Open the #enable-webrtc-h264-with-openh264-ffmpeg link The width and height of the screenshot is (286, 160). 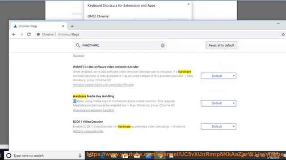103,85
